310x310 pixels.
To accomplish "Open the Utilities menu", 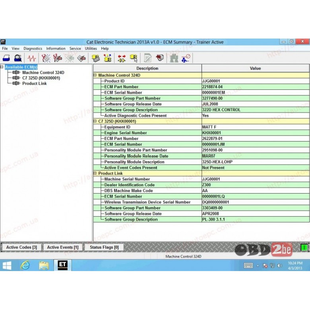I will click(x=91, y=48).
